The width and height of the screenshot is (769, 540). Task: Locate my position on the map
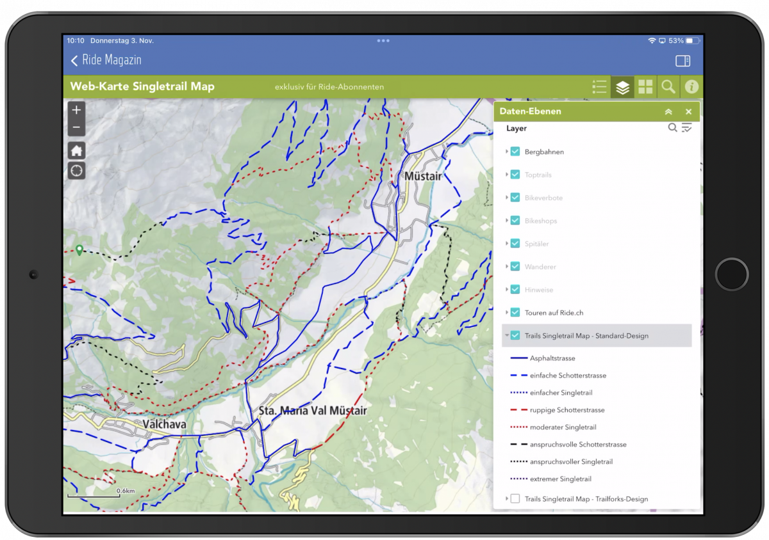pos(77,171)
